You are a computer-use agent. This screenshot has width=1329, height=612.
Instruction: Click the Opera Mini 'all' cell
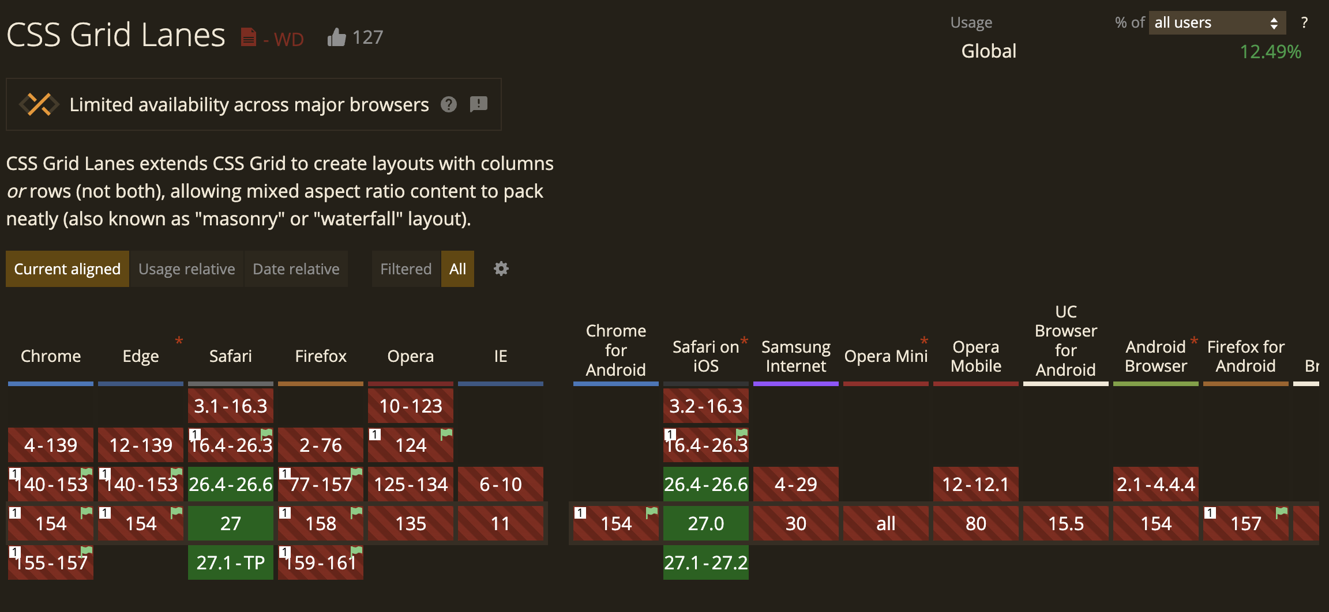[x=886, y=523]
